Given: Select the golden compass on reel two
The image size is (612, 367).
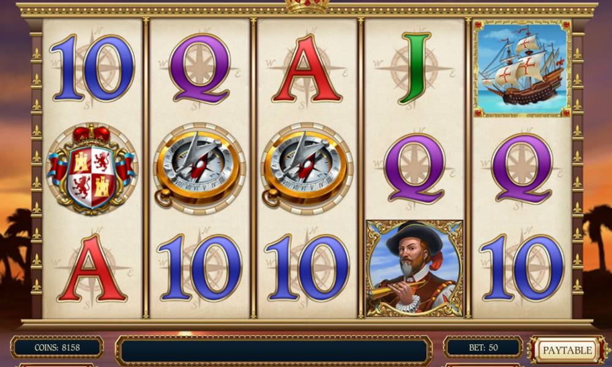Looking at the screenshot, I should click(199, 168).
